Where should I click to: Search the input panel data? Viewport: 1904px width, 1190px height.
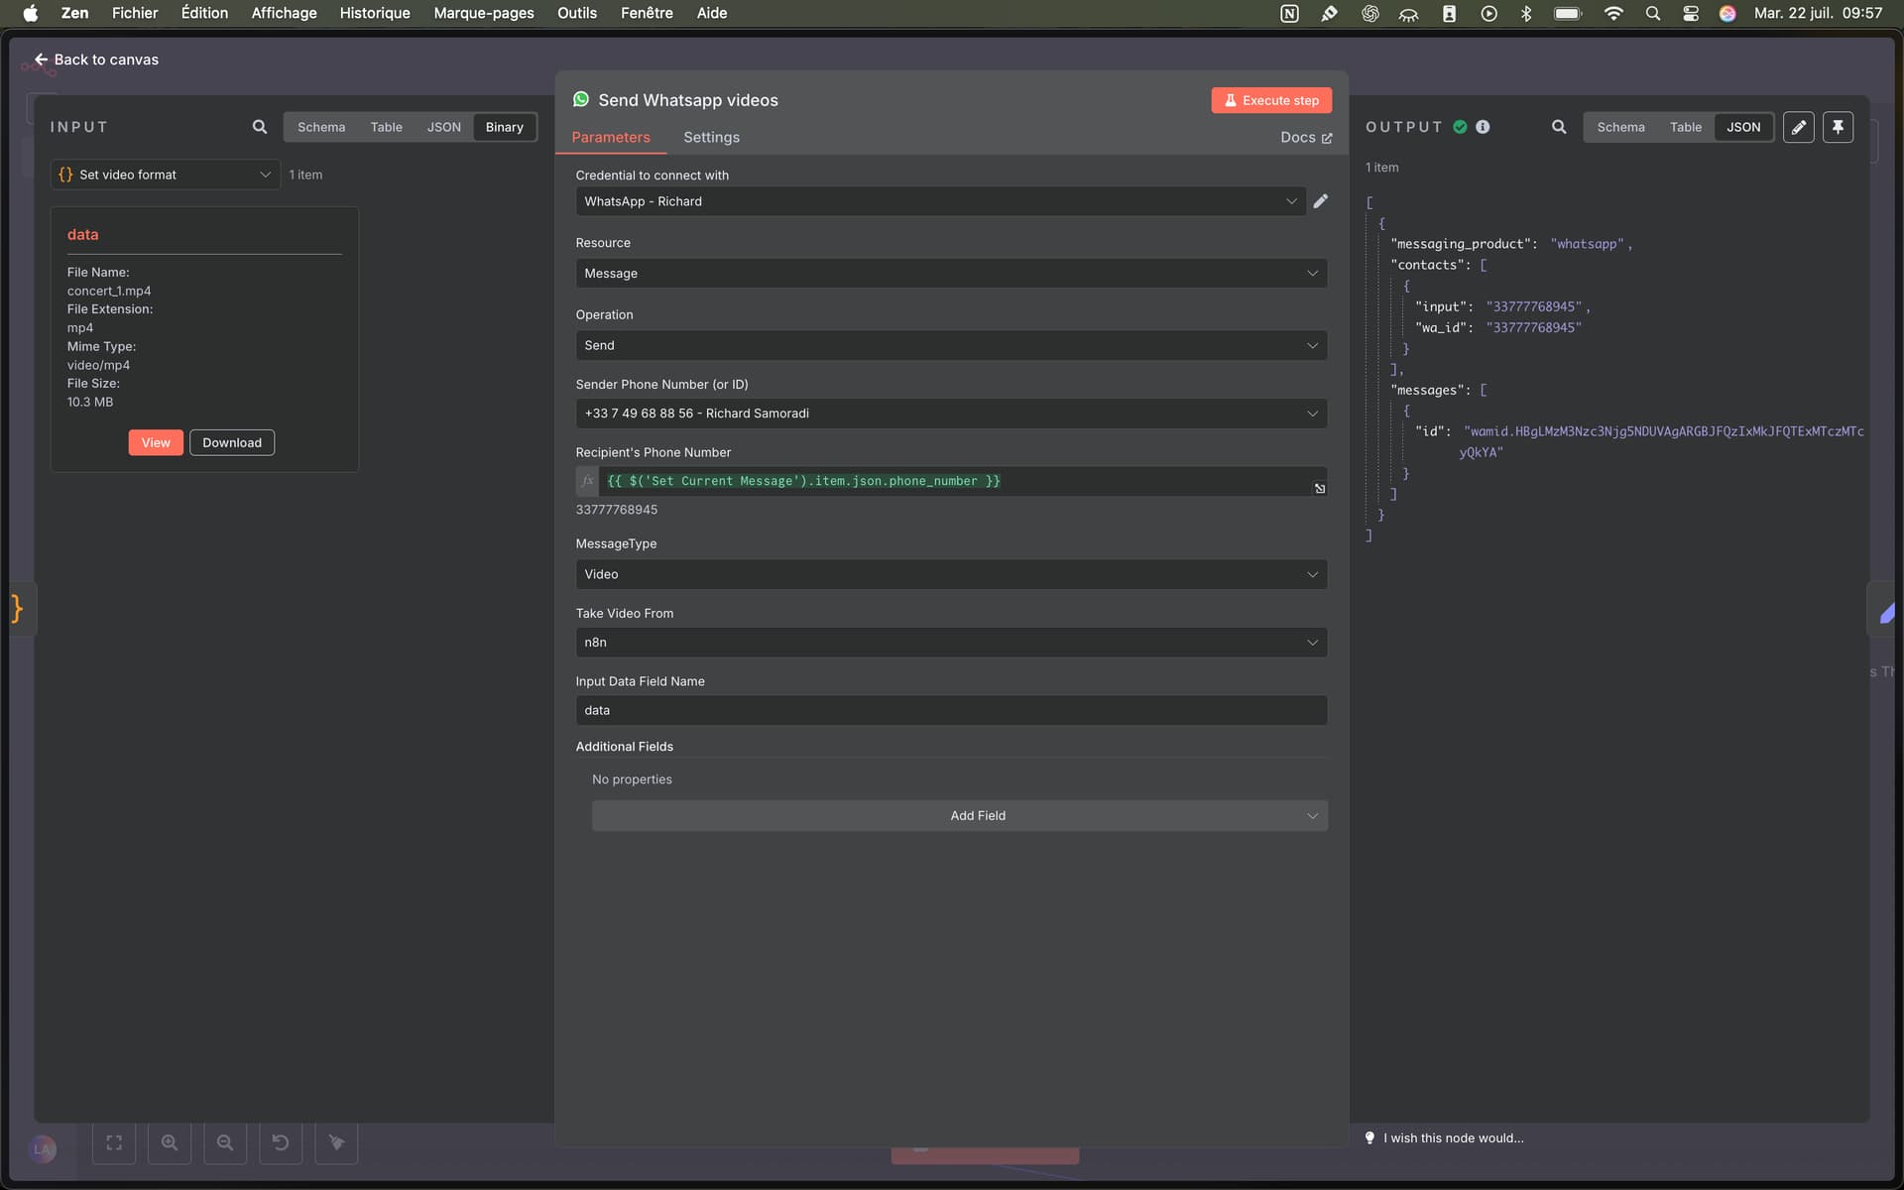click(260, 127)
